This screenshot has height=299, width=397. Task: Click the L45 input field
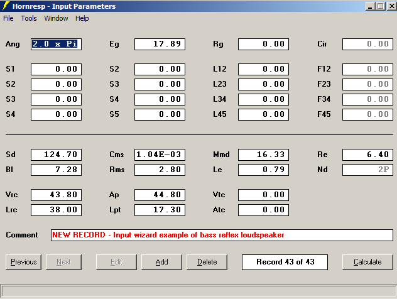[263, 114]
